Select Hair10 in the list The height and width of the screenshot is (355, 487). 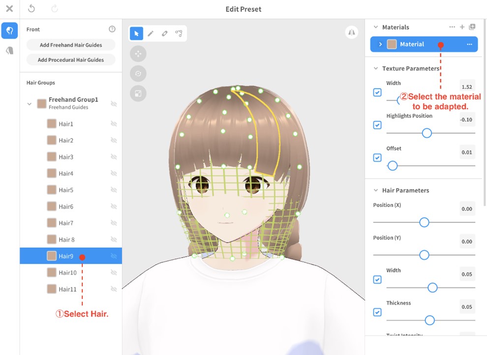67,272
